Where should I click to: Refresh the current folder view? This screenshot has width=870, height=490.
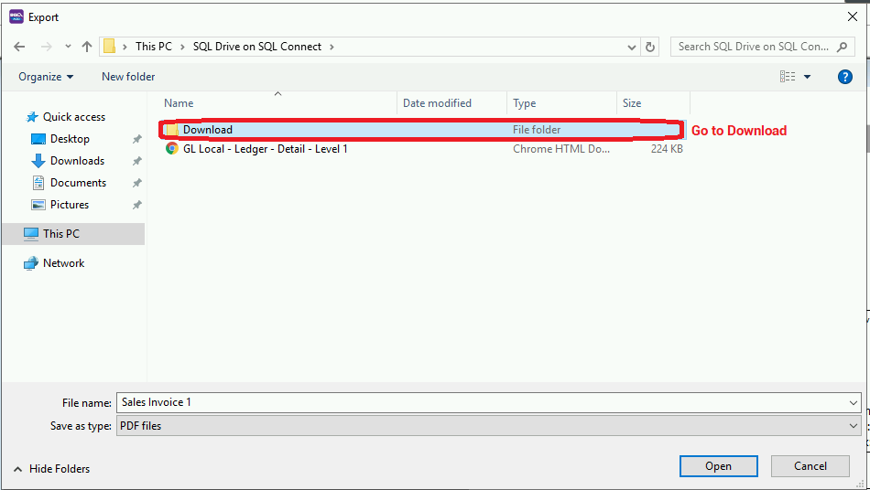pos(649,47)
